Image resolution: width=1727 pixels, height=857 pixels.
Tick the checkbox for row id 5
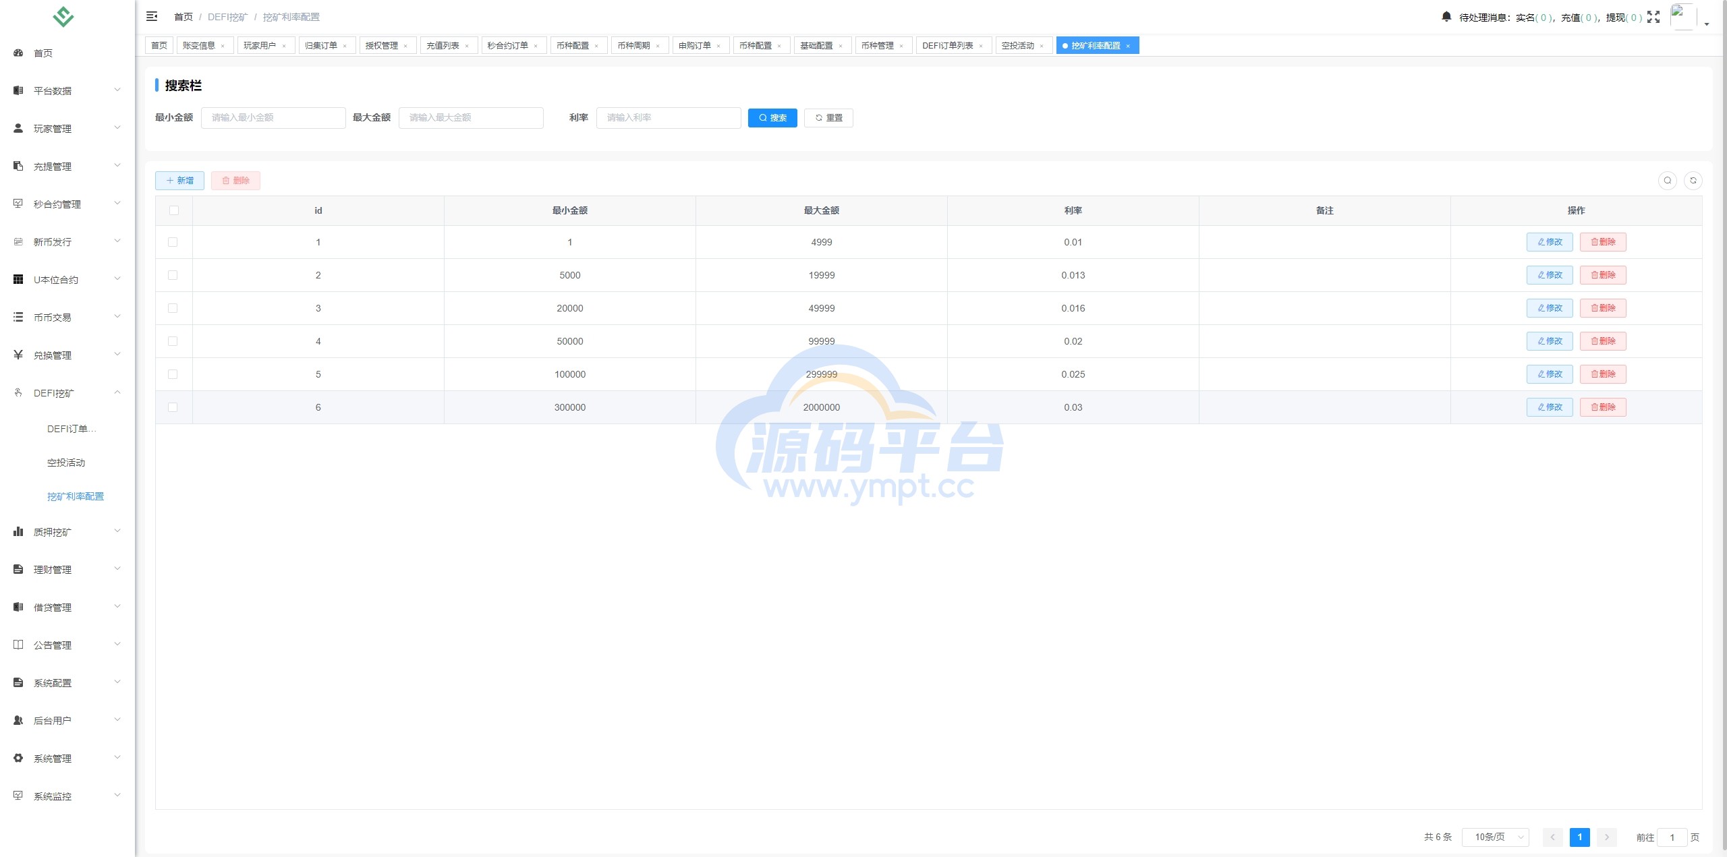coord(173,374)
